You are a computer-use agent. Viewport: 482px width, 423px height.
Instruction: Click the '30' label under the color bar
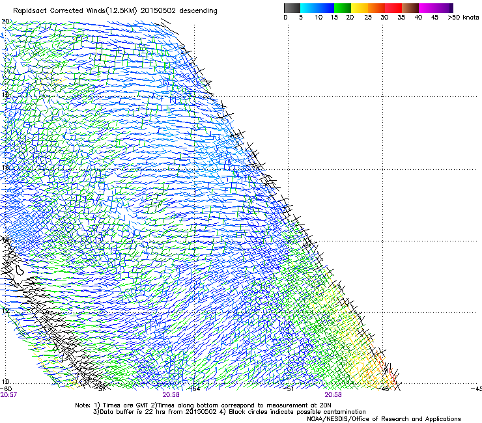click(384, 18)
